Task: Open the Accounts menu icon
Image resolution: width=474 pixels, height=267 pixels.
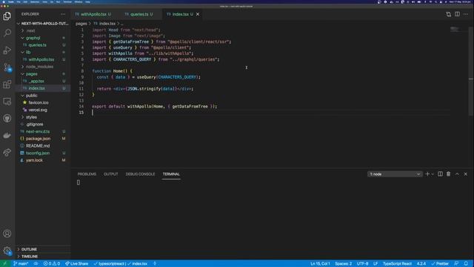Action: 7,234
